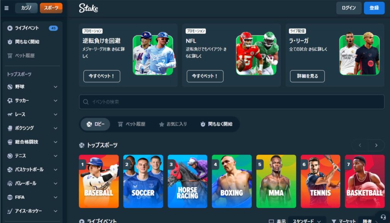The height and width of the screenshot is (223, 390).
Task: Expand the 野球 sidebar category
Action: pyautogui.click(x=32, y=87)
